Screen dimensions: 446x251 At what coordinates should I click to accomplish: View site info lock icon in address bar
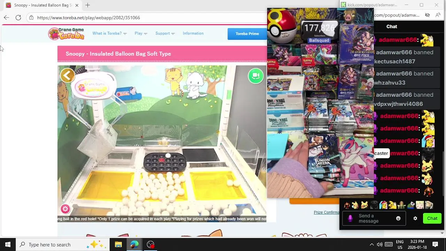[x=31, y=17]
